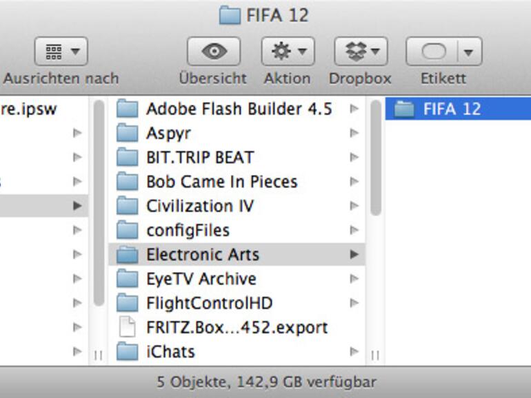The height and width of the screenshot is (398, 531).
Task: Open the Aktion gear menu
Action: tap(288, 52)
